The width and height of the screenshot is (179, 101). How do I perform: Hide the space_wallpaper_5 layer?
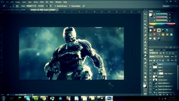[x=150, y=83]
